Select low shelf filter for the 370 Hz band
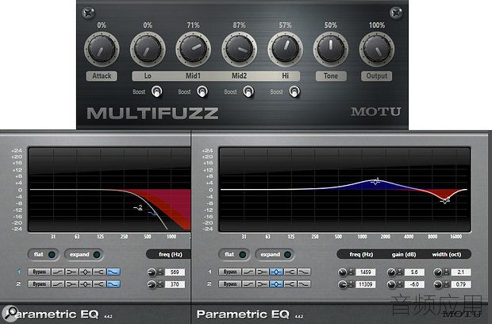 point(71,283)
